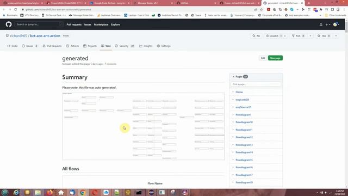The width and height of the screenshot is (348, 196).
Task: Go back with the browser back arrow
Action: pos(4,10)
